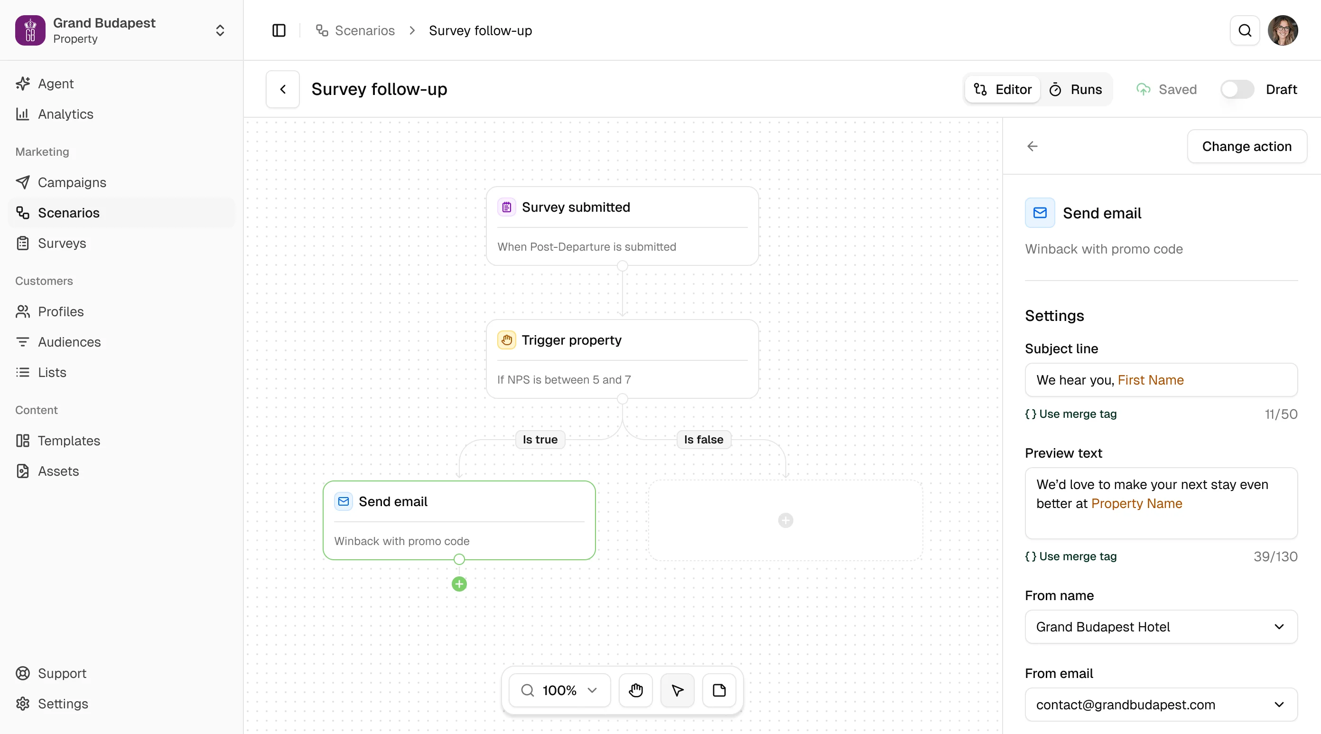Open the From name dropdown

(x=1161, y=627)
